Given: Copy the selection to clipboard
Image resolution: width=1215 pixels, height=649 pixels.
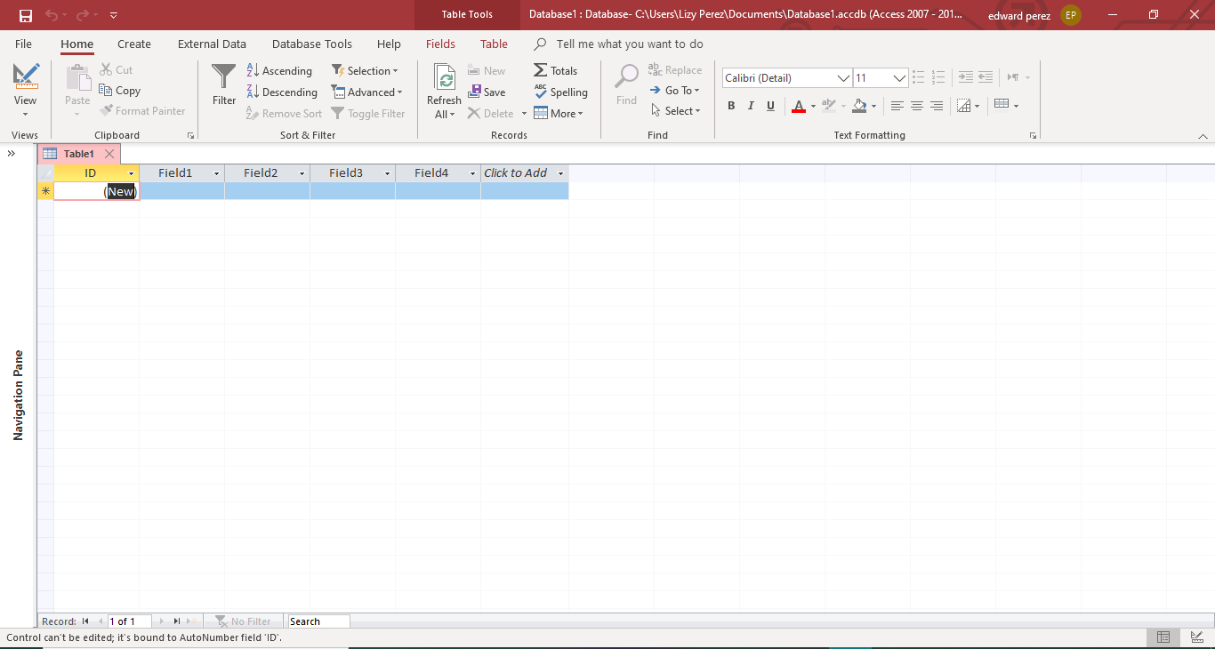Looking at the screenshot, I should [x=120, y=91].
